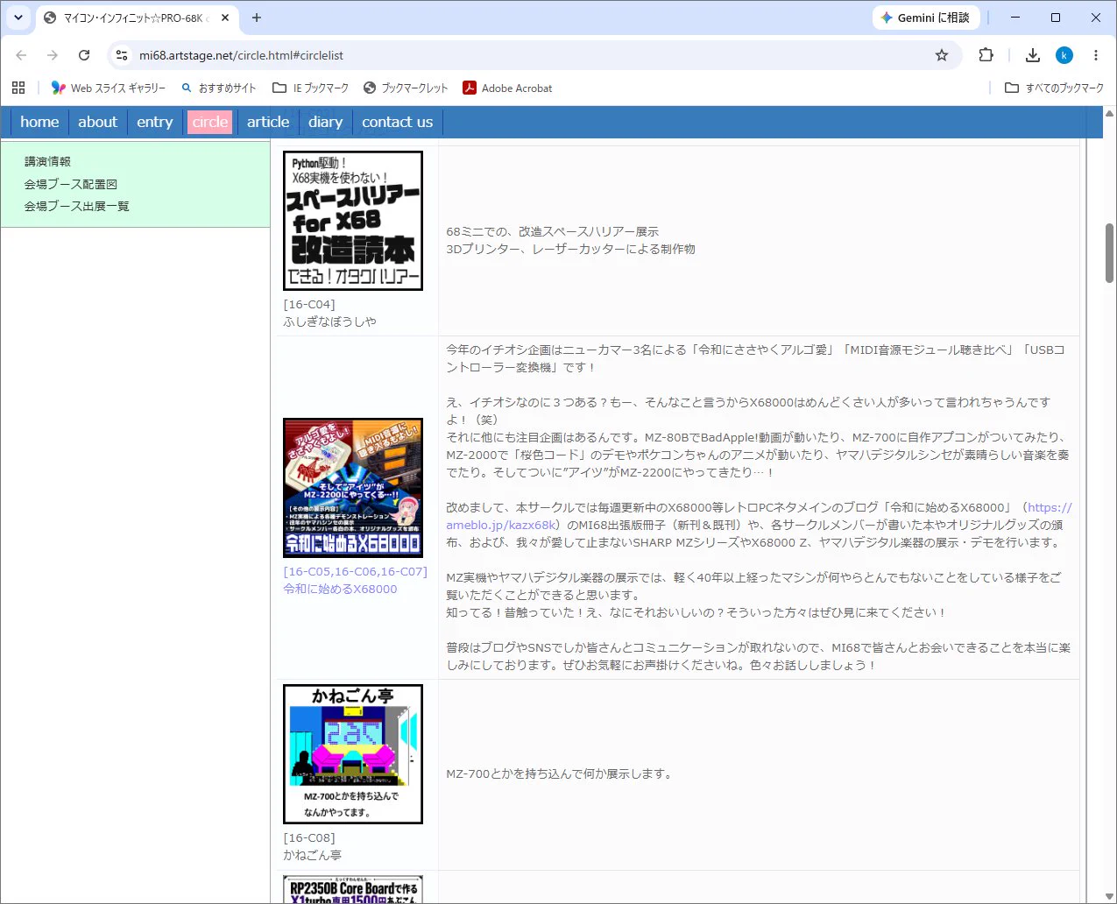The width and height of the screenshot is (1117, 904).
Task: Click the scrollbar down arrow
Action: coord(1109,896)
